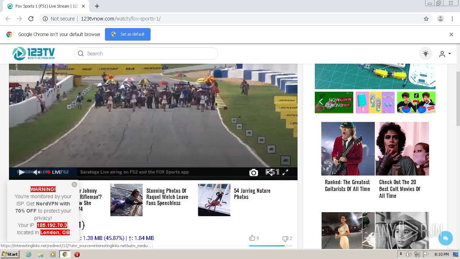Screen dimensions: 460x259
Task: Unmute the video player volume
Action: tap(37, 172)
